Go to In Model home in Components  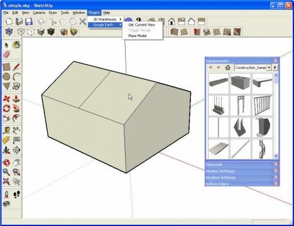coord(227,67)
